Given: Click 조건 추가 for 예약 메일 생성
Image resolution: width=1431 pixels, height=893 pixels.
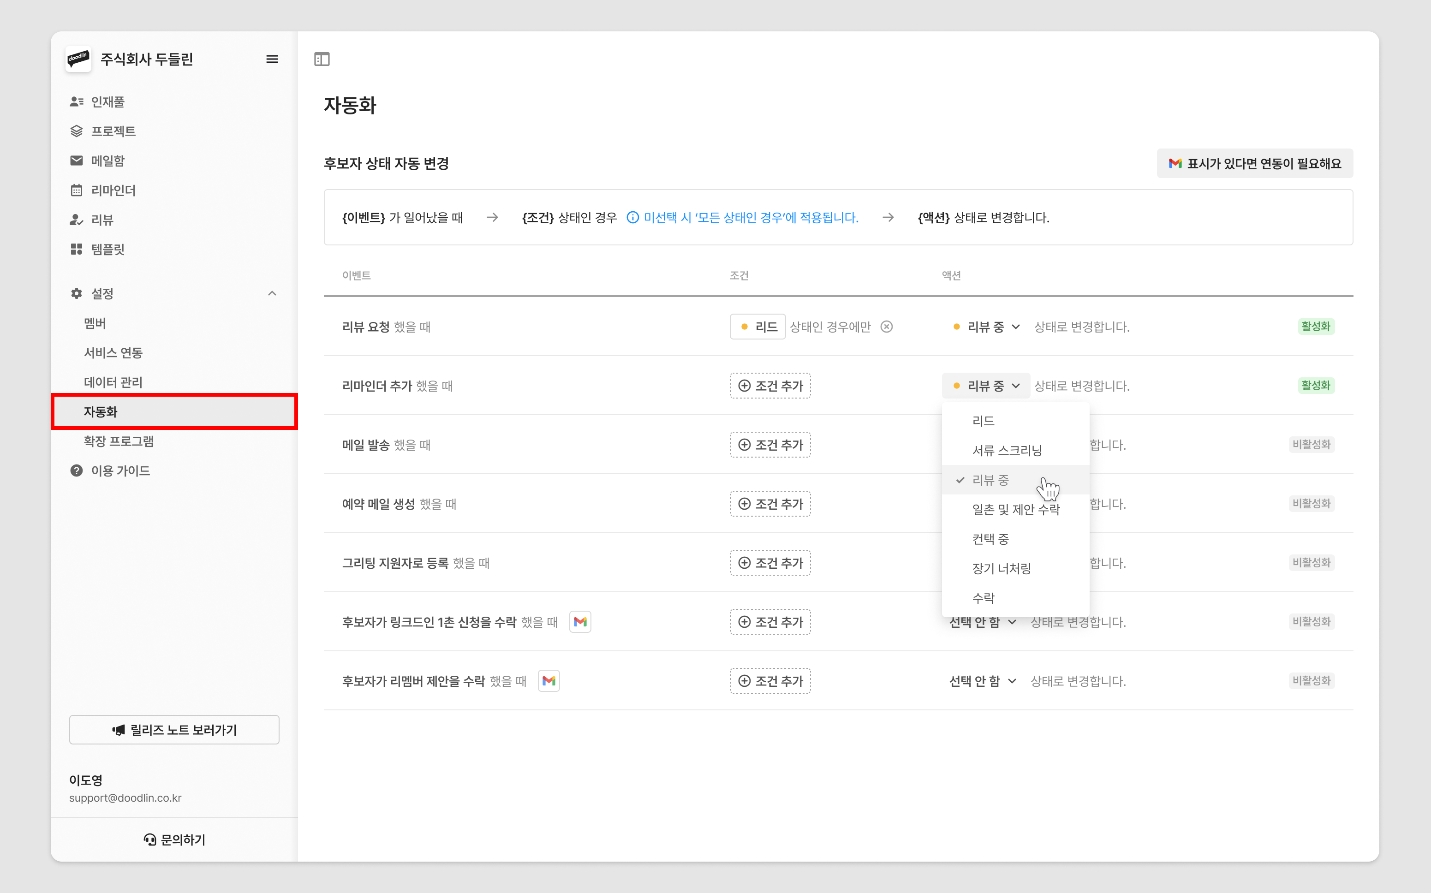Looking at the screenshot, I should 770,504.
